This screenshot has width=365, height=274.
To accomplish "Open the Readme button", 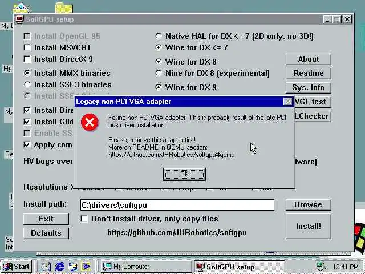I will tap(308, 74).
